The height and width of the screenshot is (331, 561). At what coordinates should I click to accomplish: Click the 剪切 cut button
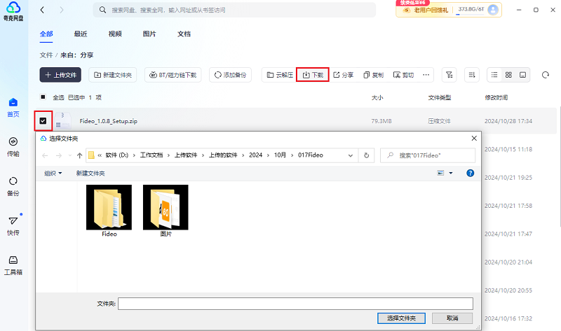tap(403, 75)
